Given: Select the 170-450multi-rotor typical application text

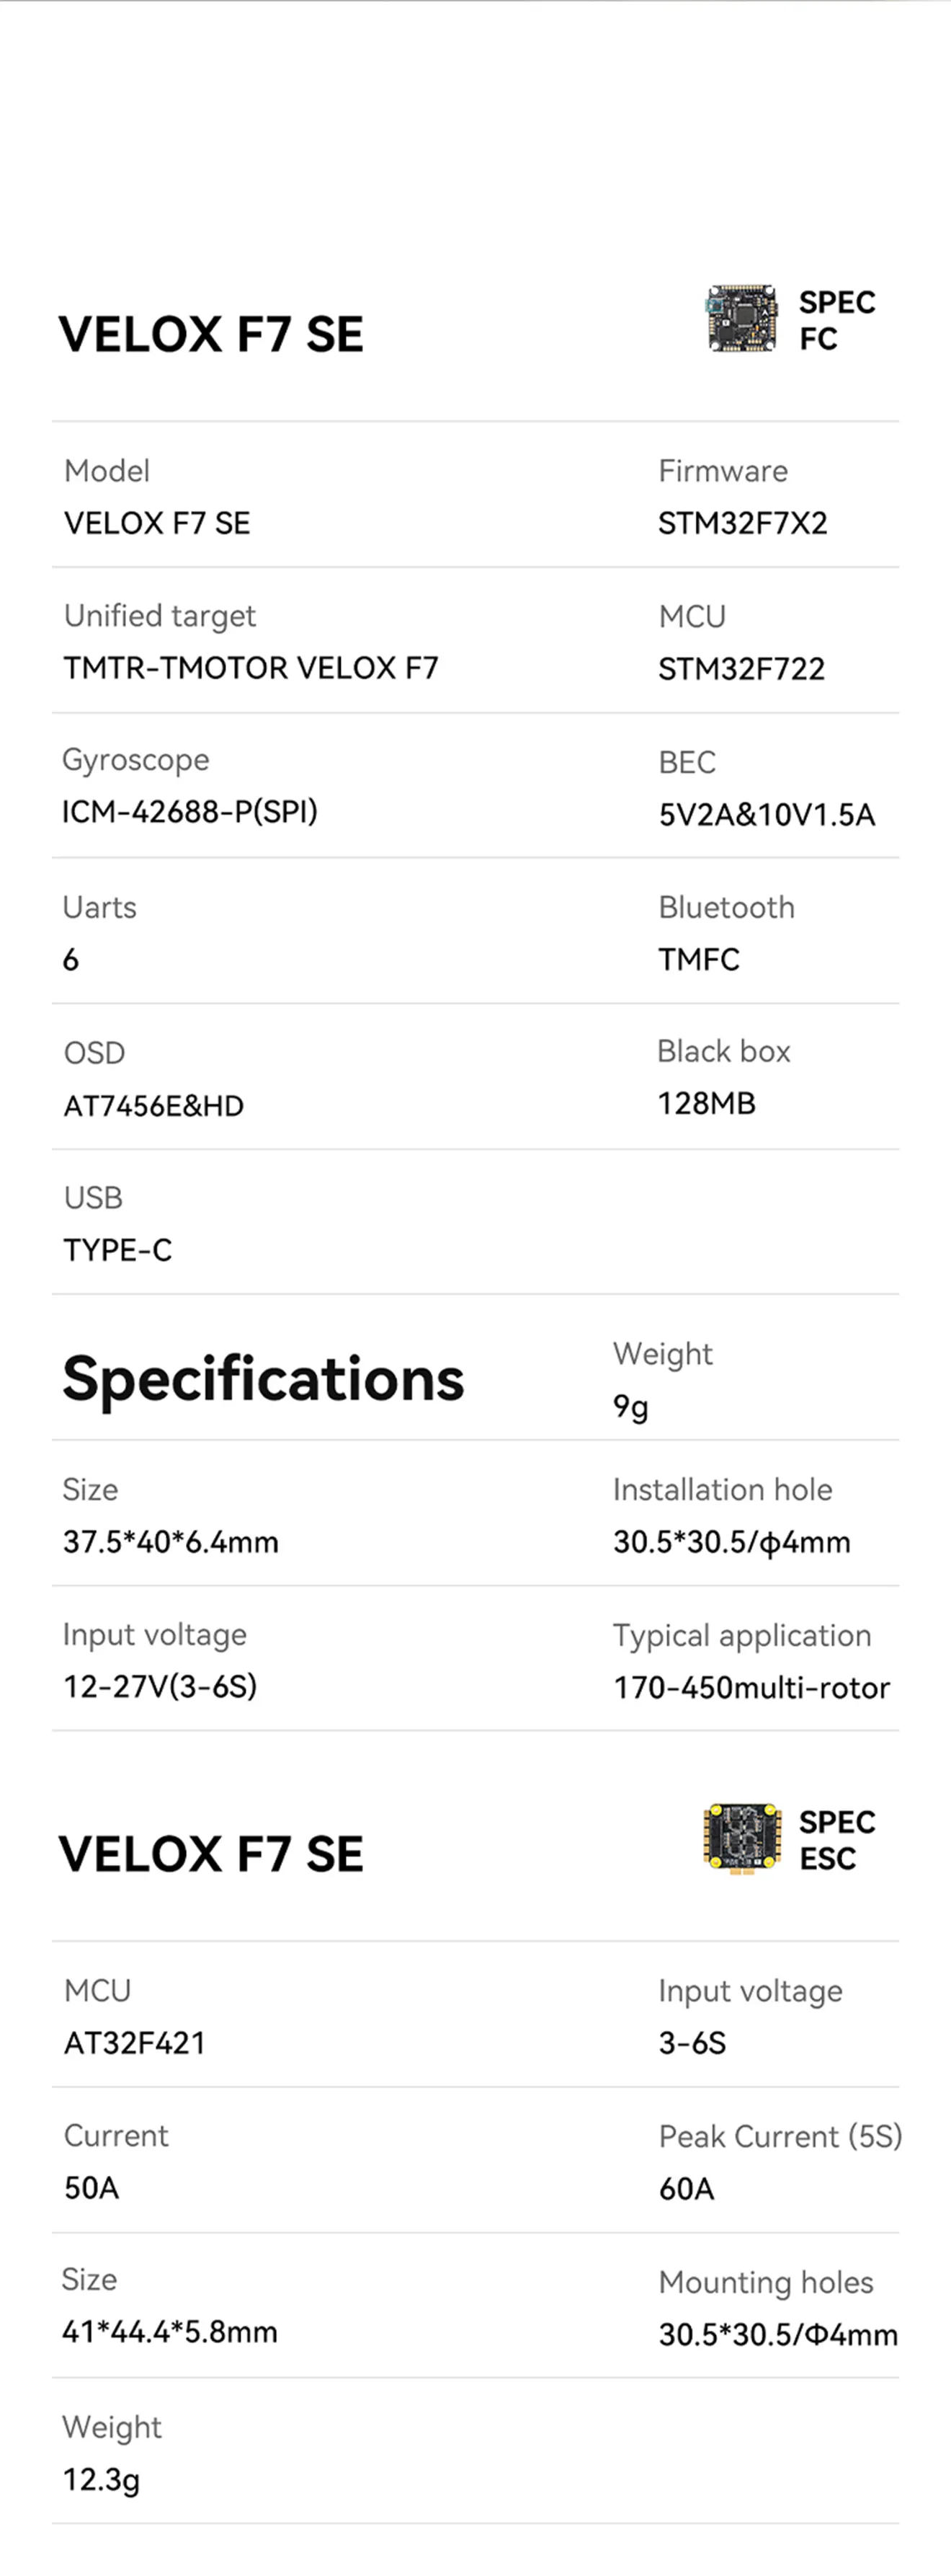Looking at the screenshot, I should [x=751, y=1688].
